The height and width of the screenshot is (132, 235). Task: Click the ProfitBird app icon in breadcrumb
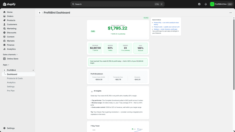click(x=39, y=13)
